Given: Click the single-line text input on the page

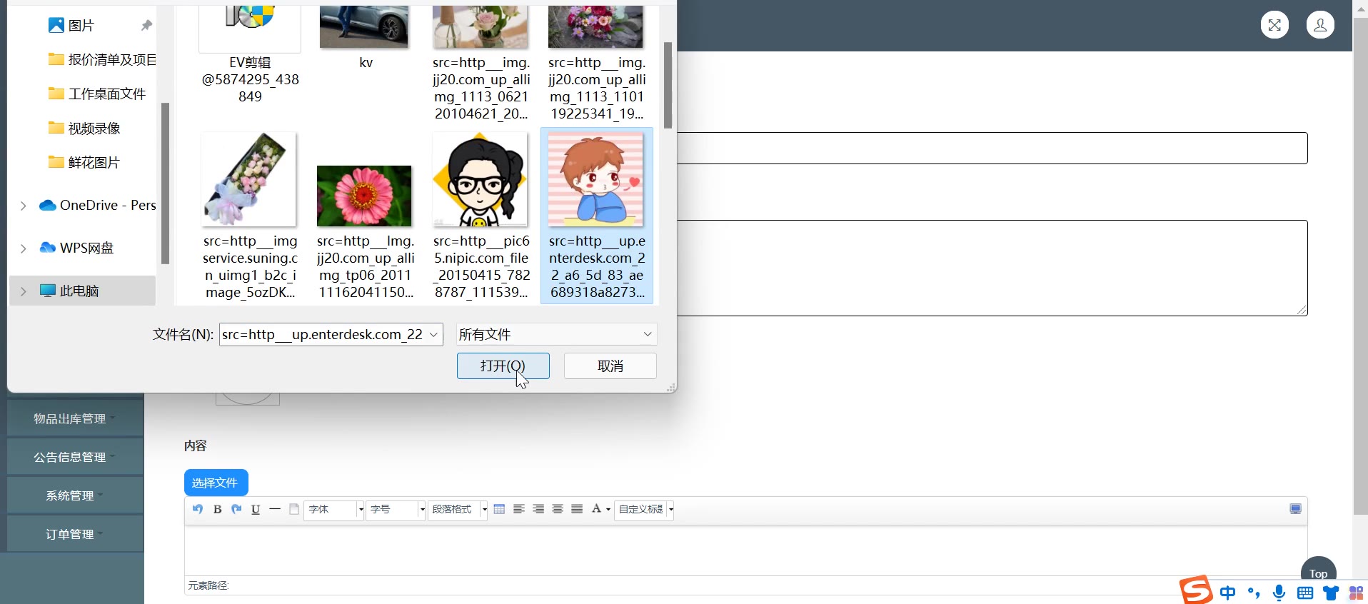Looking at the screenshot, I should 992,149.
